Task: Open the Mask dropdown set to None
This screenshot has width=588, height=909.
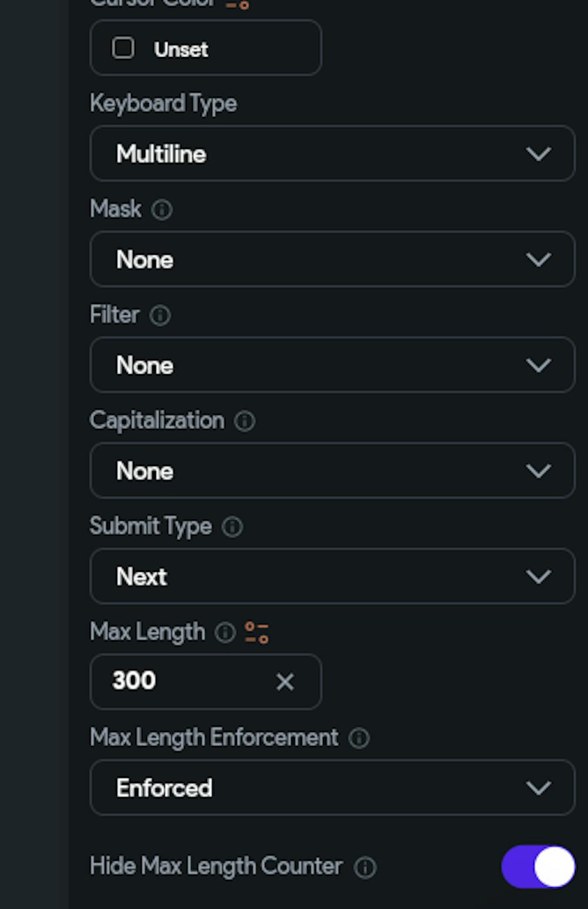Action: coord(332,259)
